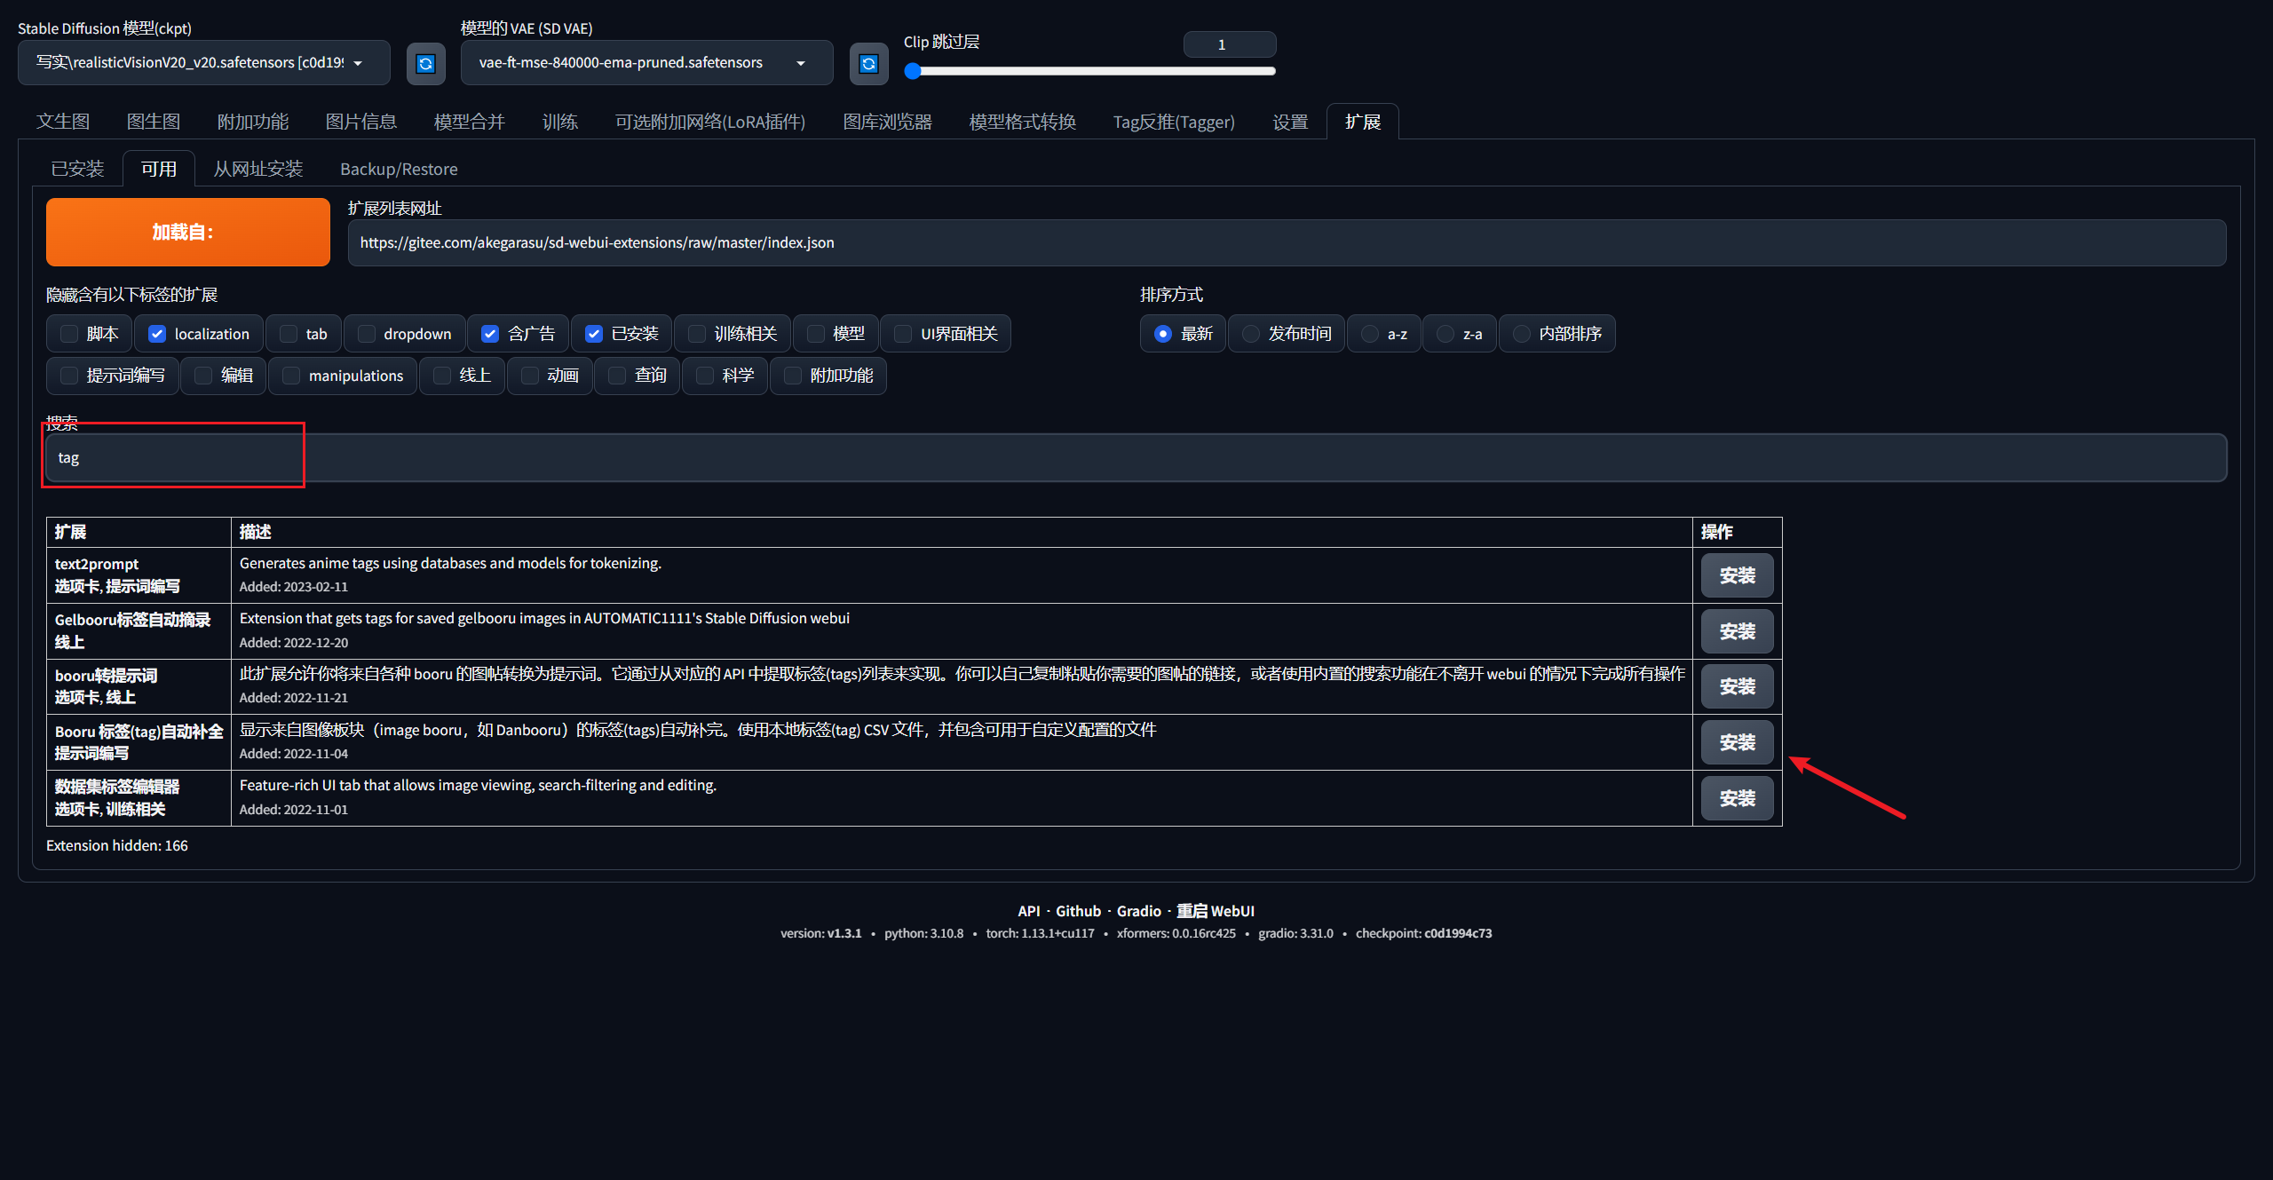Open the Backup/Restore sub-tab

pos(399,169)
